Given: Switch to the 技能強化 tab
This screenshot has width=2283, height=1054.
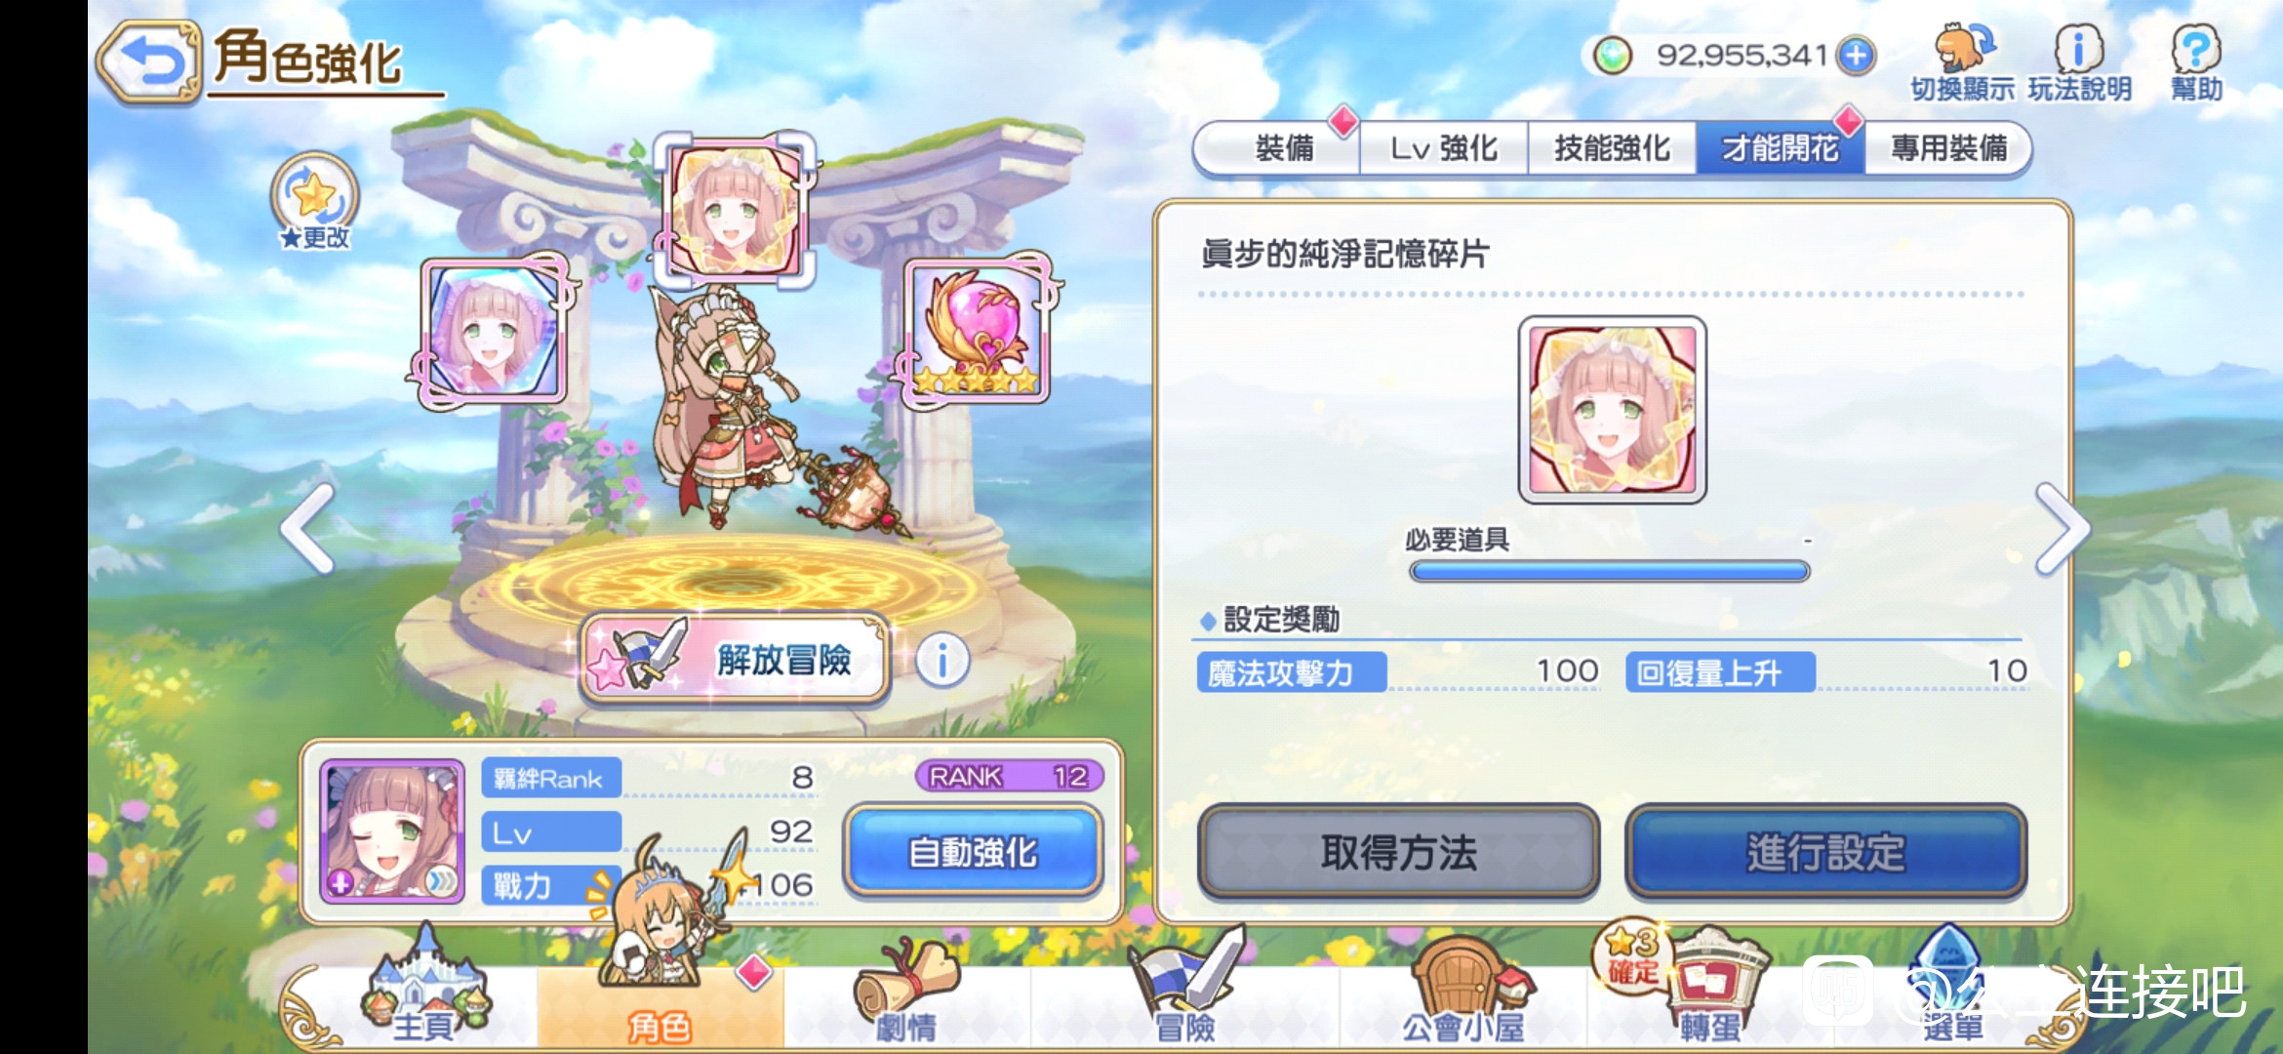Looking at the screenshot, I should click(1612, 148).
